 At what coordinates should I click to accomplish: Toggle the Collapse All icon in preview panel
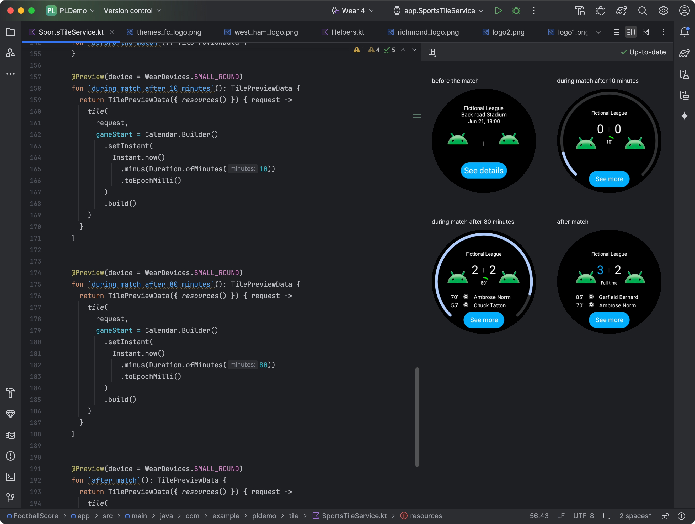pyautogui.click(x=432, y=52)
